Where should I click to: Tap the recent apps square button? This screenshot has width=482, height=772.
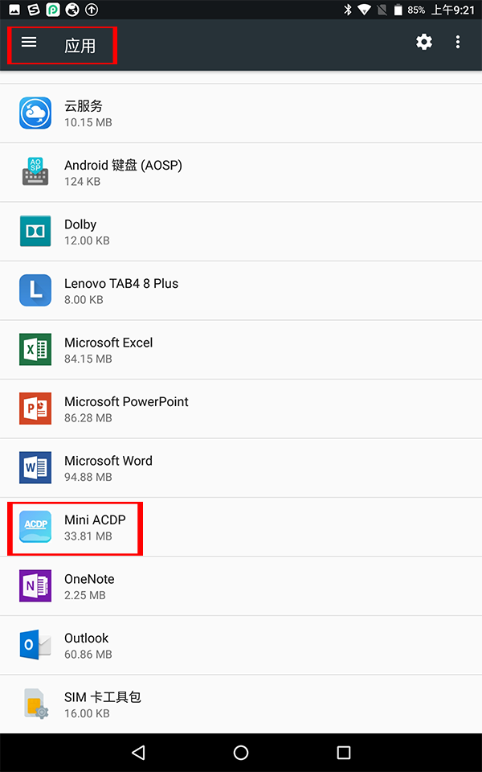click(x=343, y=753)
